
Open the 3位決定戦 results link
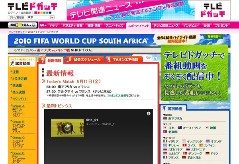click(x=20, y=78)
